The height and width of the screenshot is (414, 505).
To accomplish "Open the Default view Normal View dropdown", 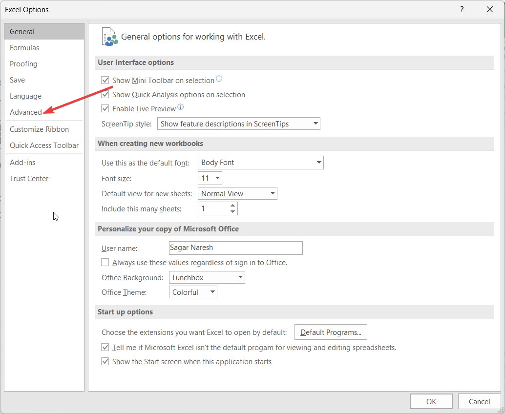I will (x=237, y=193).
